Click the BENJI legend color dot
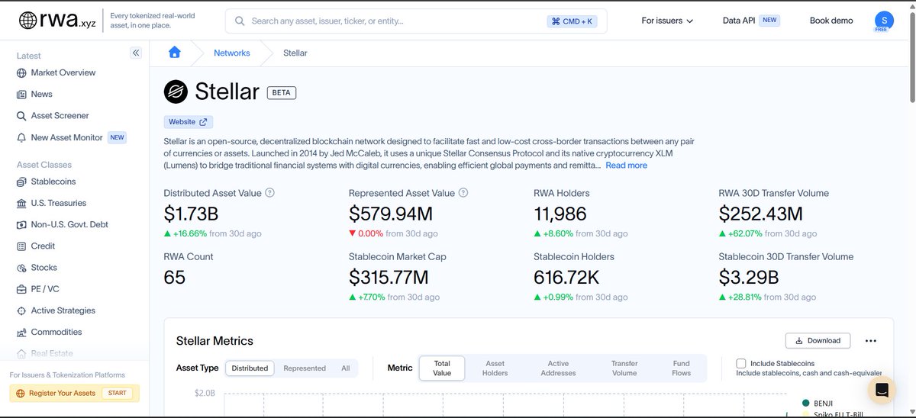 [805, 403]
